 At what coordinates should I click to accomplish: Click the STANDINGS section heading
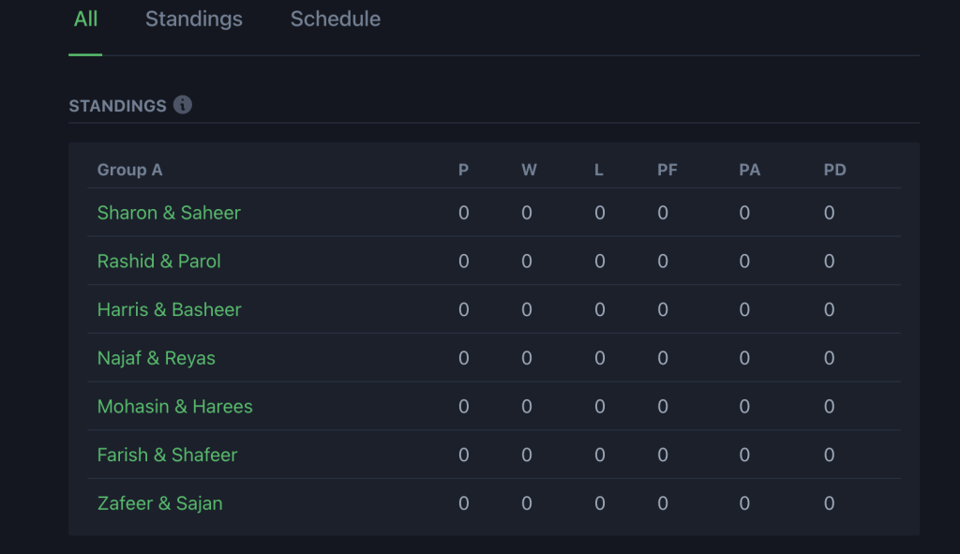point(117,106)
